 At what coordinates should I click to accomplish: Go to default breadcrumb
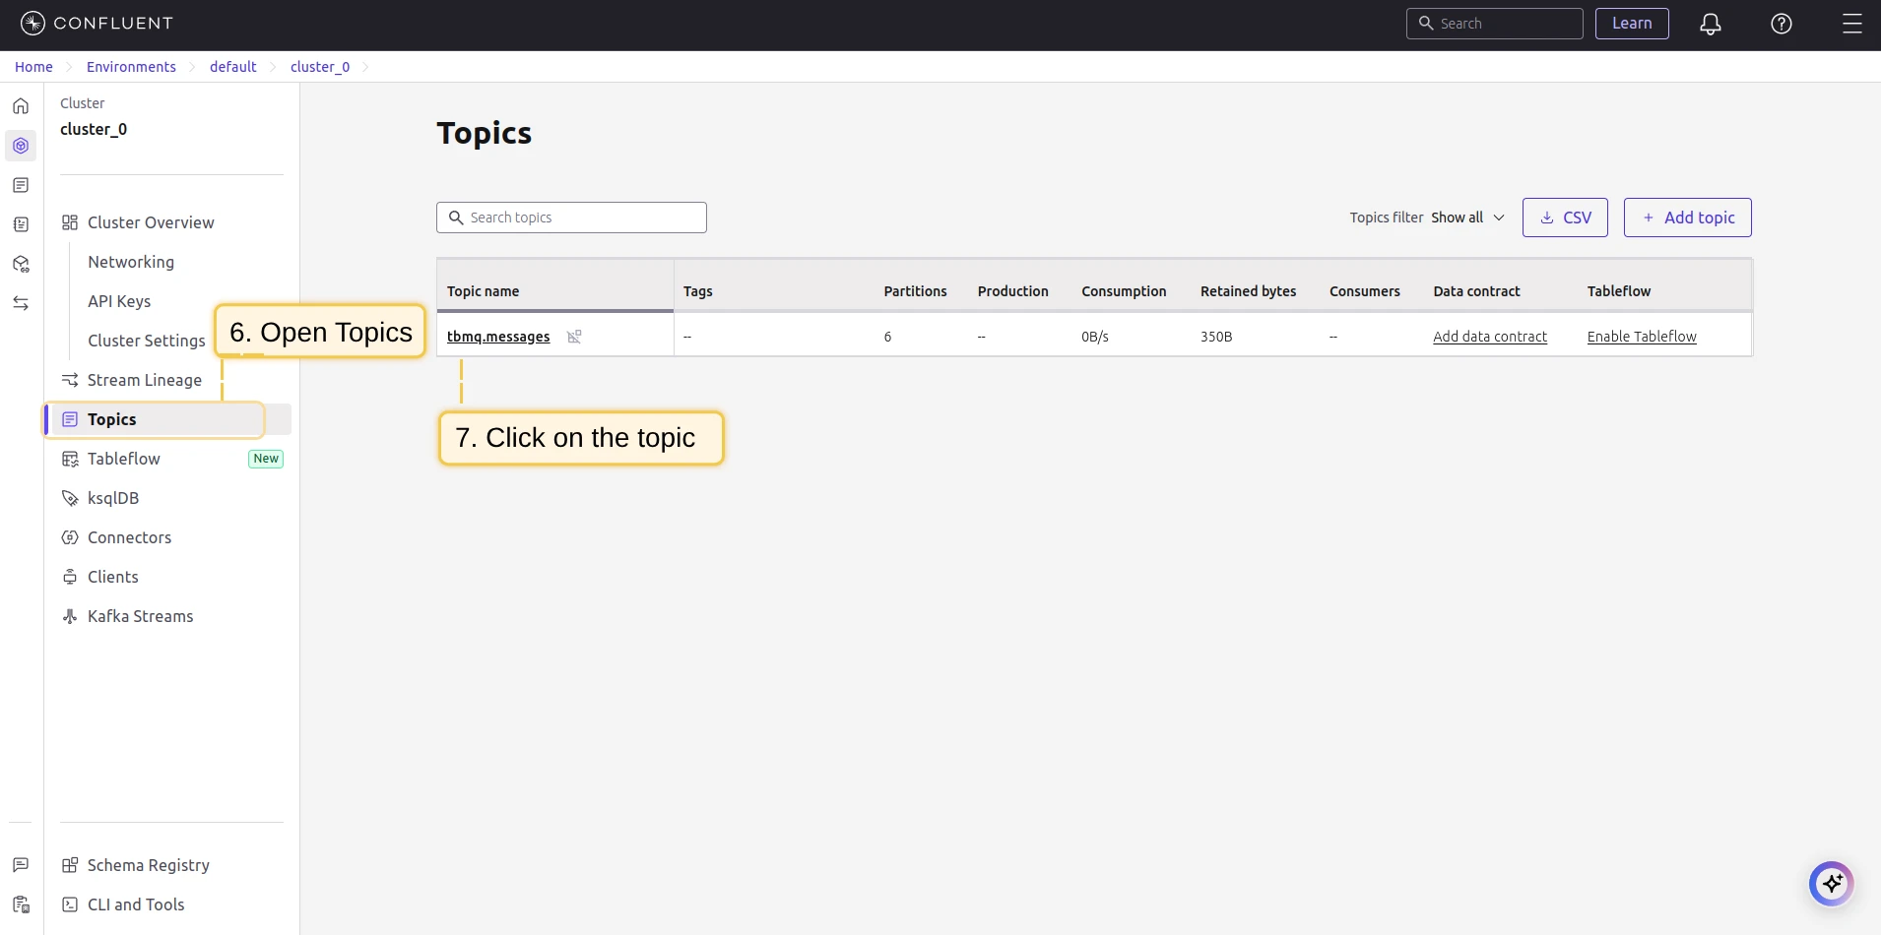(232, 67)
